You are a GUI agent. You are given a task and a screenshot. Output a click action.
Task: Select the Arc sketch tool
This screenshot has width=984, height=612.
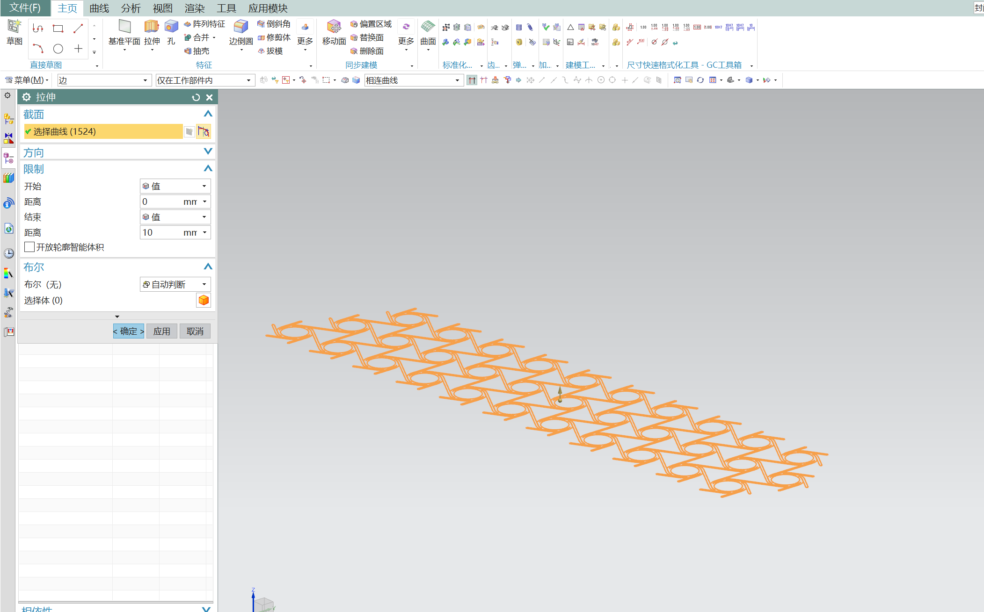tap(38, 49)
